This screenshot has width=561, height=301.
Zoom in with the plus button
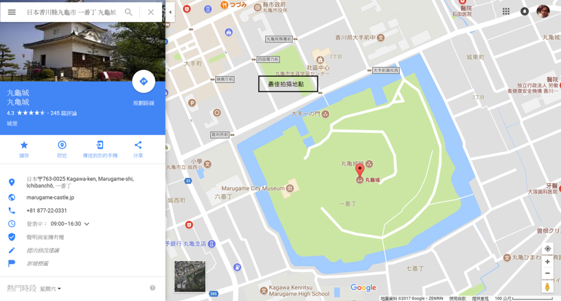click(x=547, y=262)
